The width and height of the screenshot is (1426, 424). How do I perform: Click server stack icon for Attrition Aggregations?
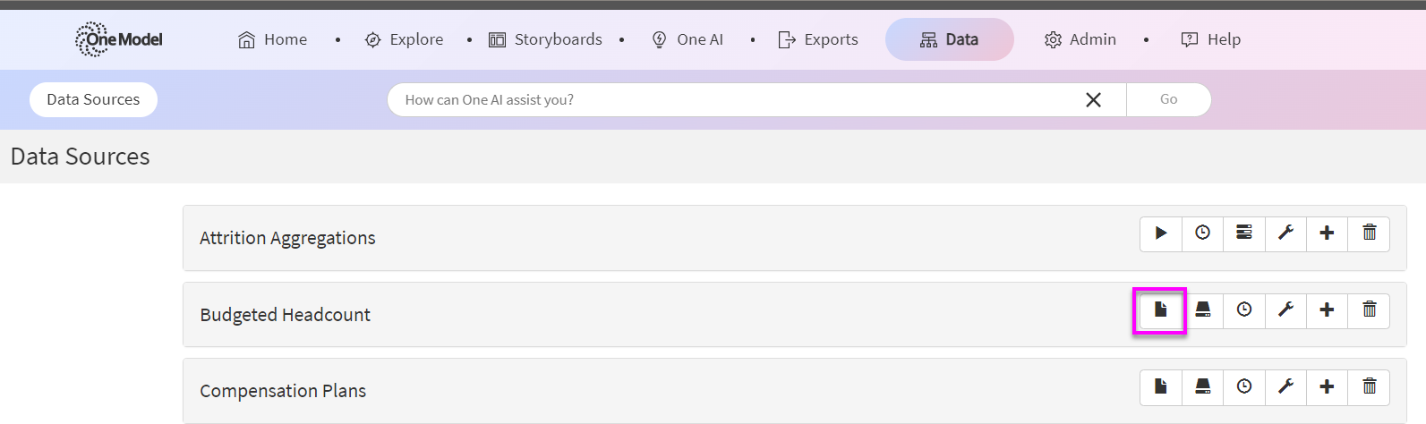[x=1244, y=233]
